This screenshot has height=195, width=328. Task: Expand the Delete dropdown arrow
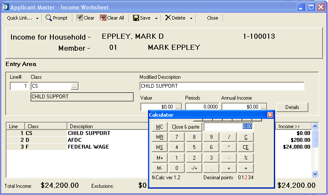click(x=191, y=18)
